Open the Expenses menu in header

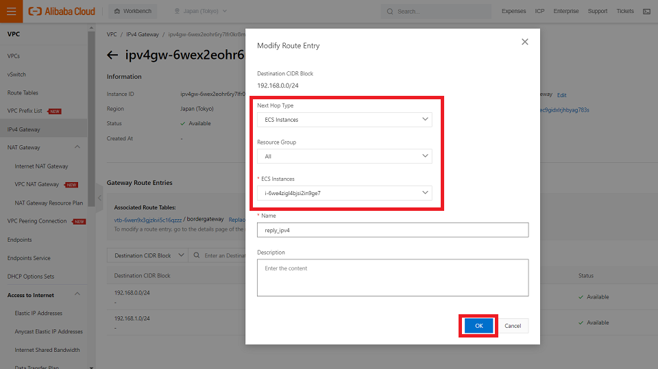click(x=513, y=12)
